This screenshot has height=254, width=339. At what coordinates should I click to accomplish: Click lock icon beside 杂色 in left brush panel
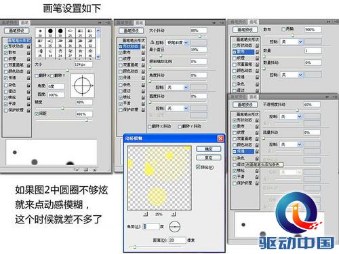28,86
